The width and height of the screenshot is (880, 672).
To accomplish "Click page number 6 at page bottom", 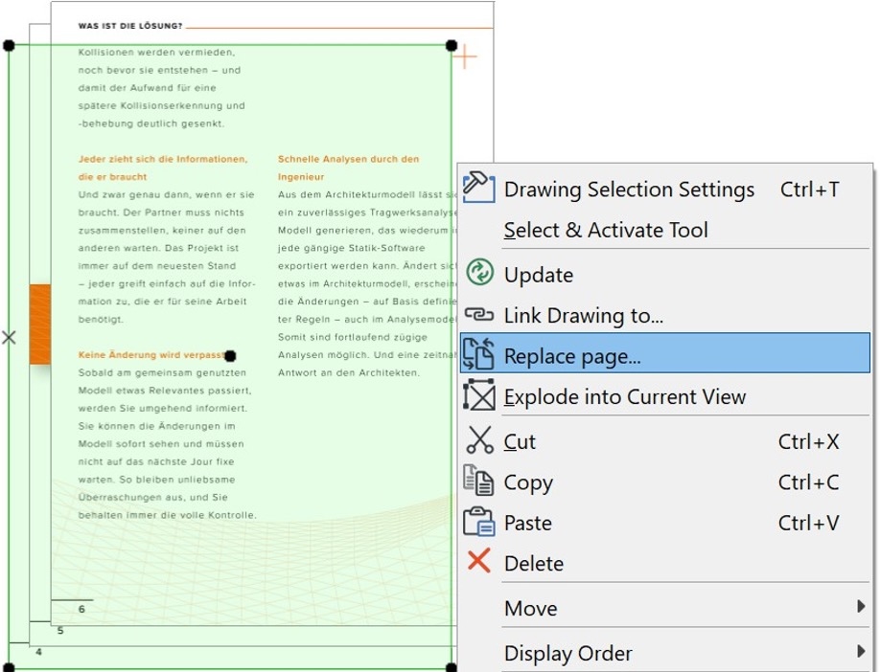I will (81, 609).
